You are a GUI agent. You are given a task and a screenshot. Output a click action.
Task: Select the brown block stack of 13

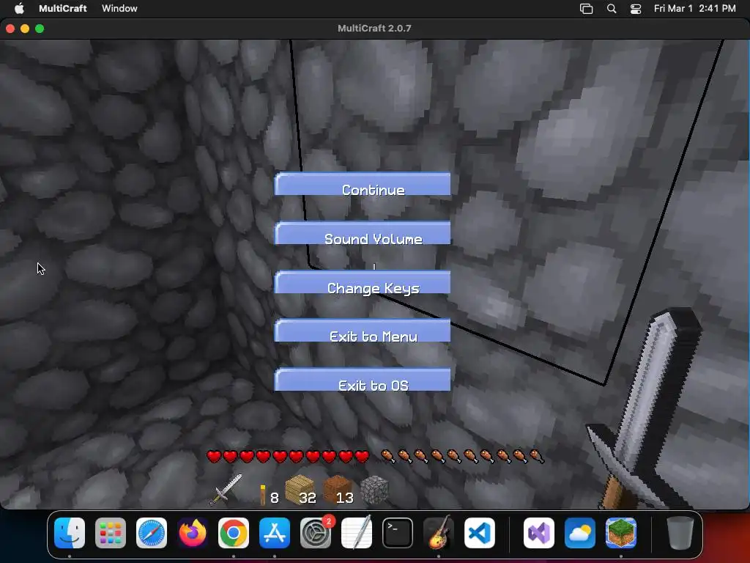point(338,490)
